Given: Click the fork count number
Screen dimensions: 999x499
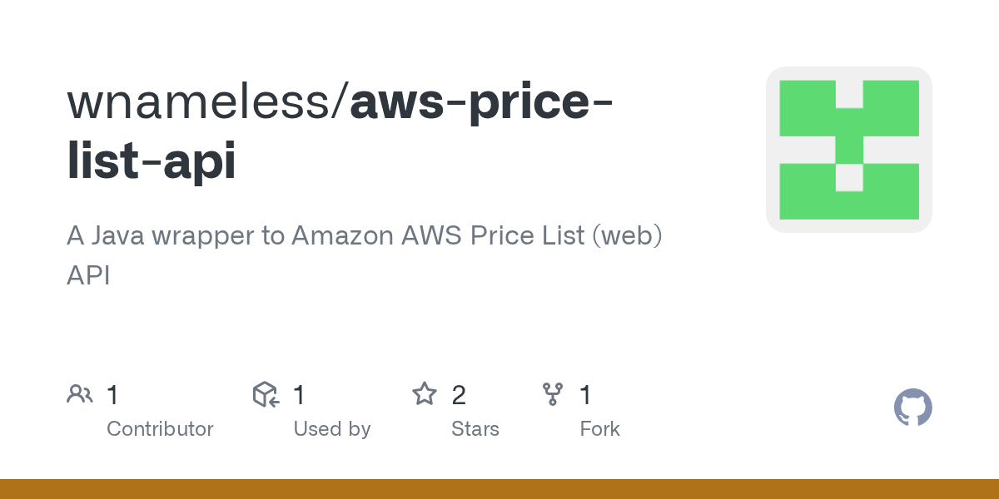Looking at the screenshot, I should (585, 395).
